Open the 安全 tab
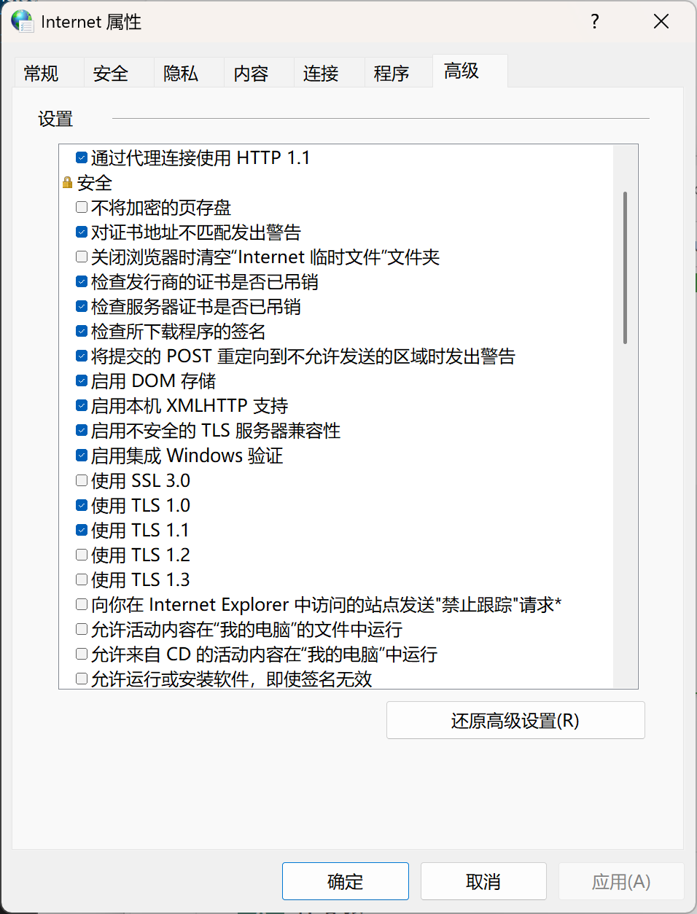The image size is (697, 914). coord(111,73)
